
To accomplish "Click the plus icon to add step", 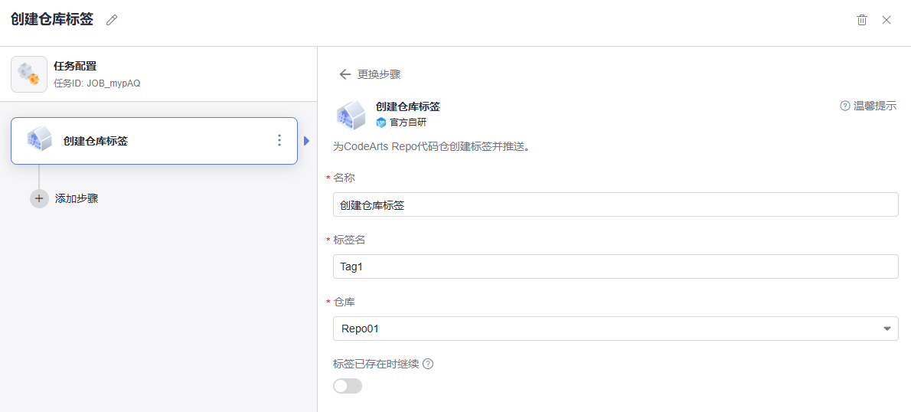I will click(x=39, y=198).
